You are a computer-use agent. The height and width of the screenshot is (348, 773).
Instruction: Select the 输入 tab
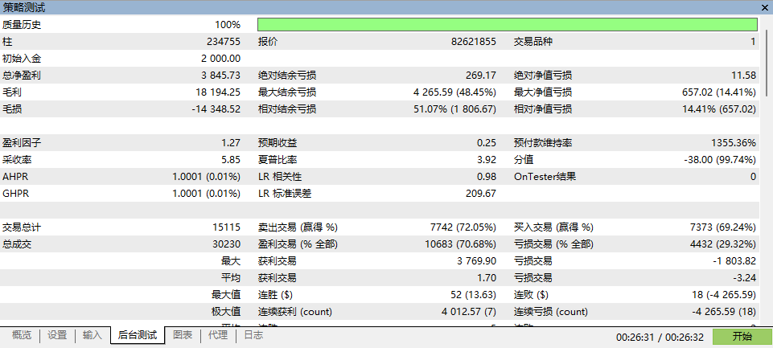coord(93,336)
